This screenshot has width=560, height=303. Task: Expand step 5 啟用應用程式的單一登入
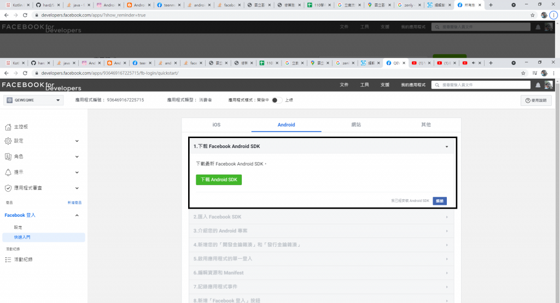click(x=322, y=258)
